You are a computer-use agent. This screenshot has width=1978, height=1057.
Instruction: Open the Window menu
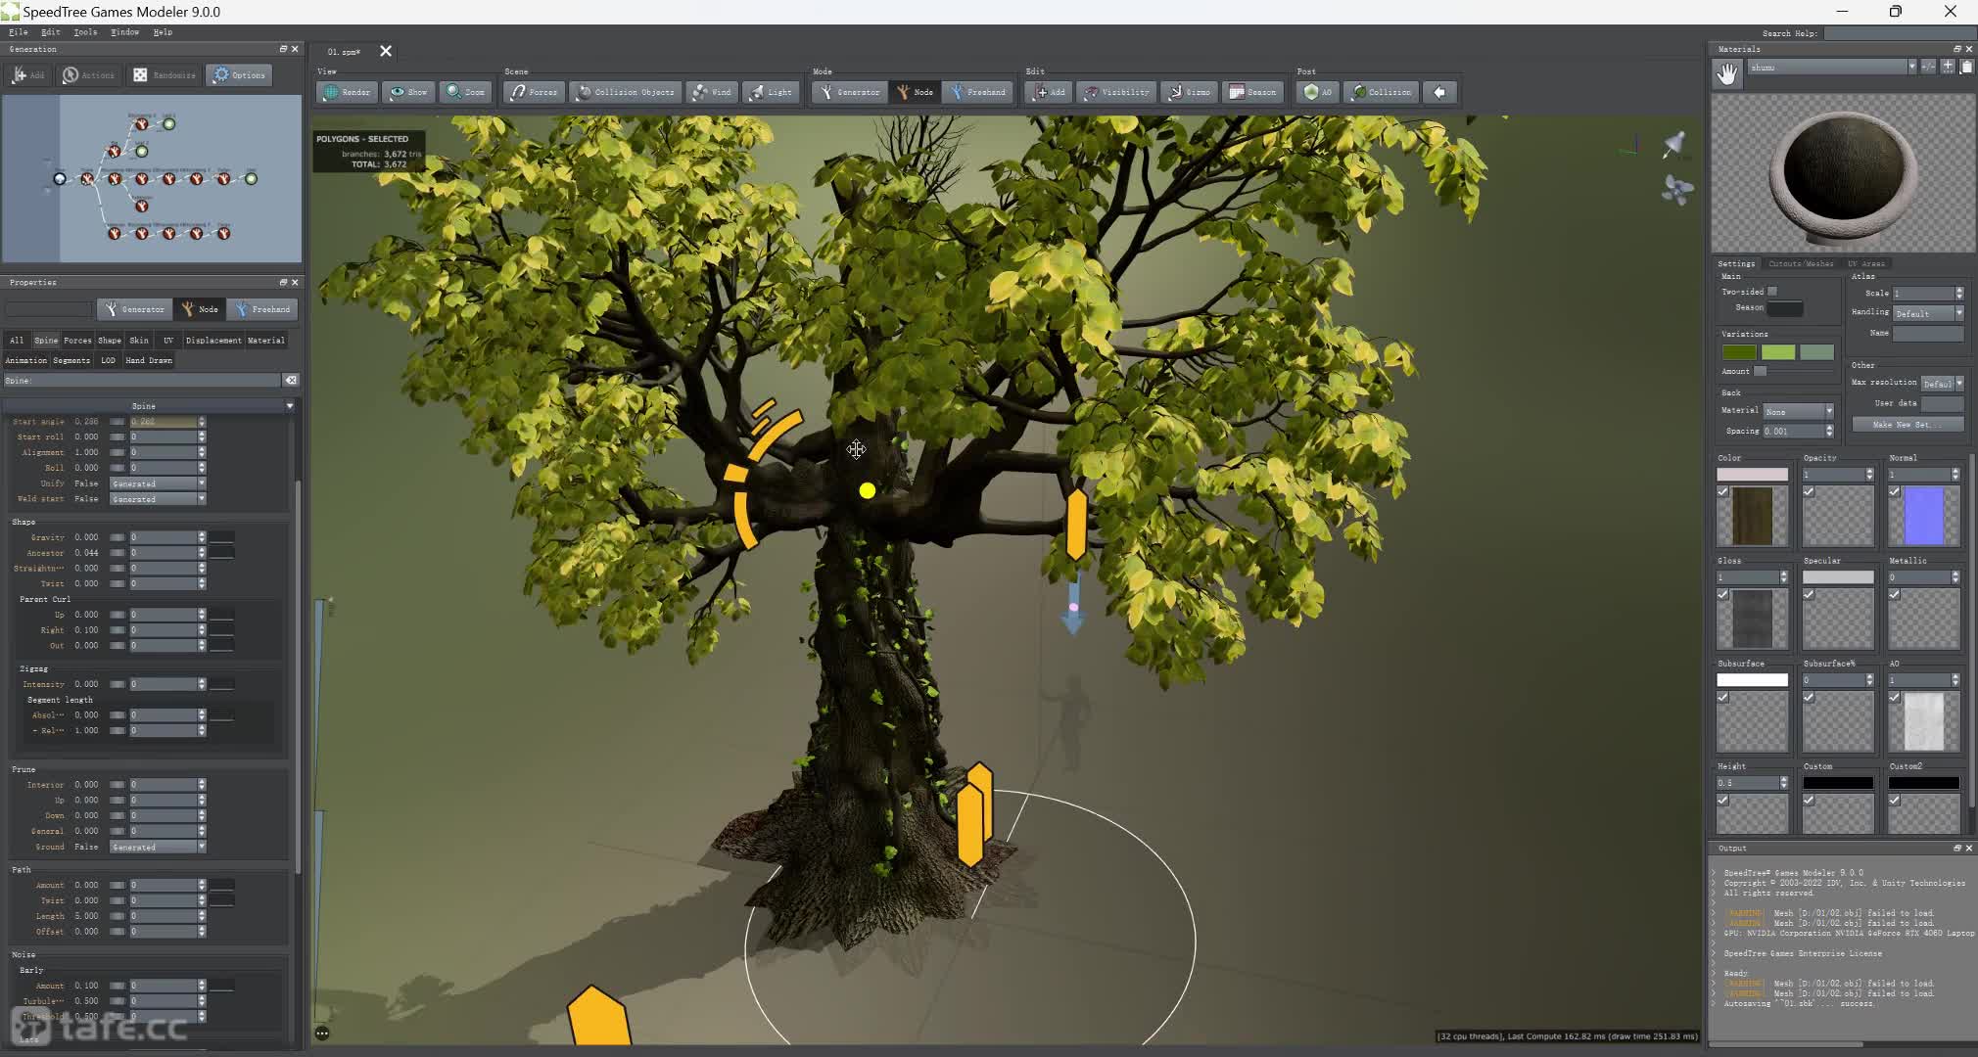click(x=124, y=32)
